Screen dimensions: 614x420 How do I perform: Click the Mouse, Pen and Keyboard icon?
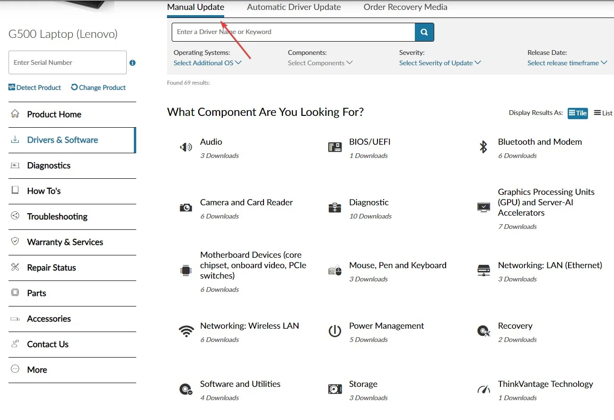coord(335,271)
